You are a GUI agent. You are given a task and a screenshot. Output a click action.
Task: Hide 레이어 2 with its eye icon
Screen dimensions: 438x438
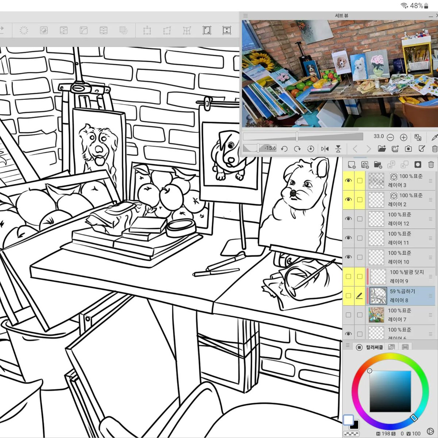pyautogui.click(x=348, y=200)
